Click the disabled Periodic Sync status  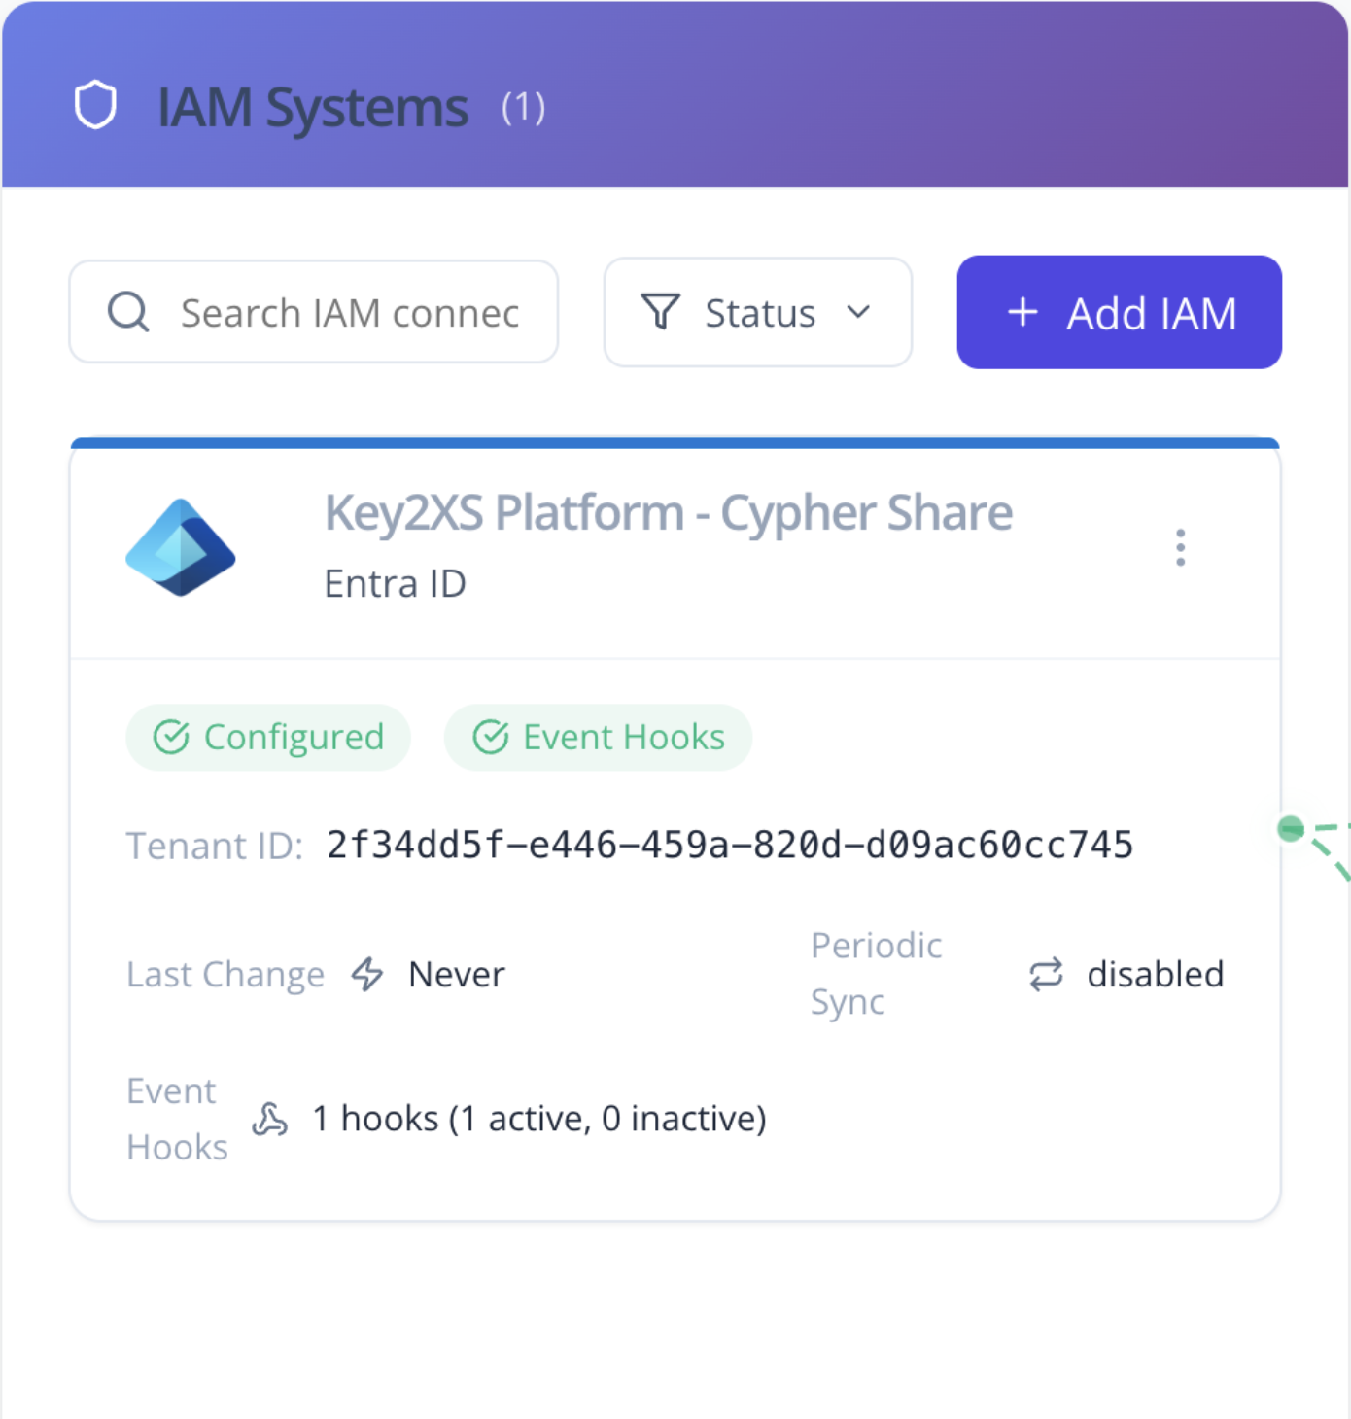point(1155,974)
